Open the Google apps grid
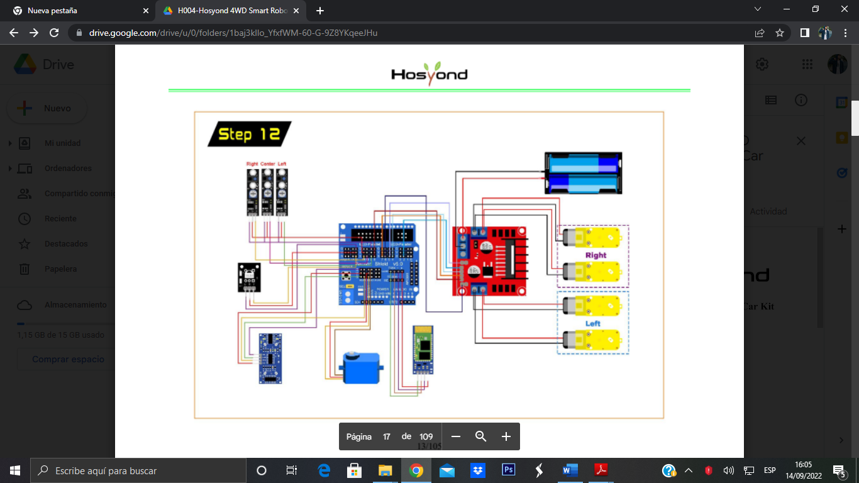This screenshot has height=483, width=859. (x=807, y=64)
